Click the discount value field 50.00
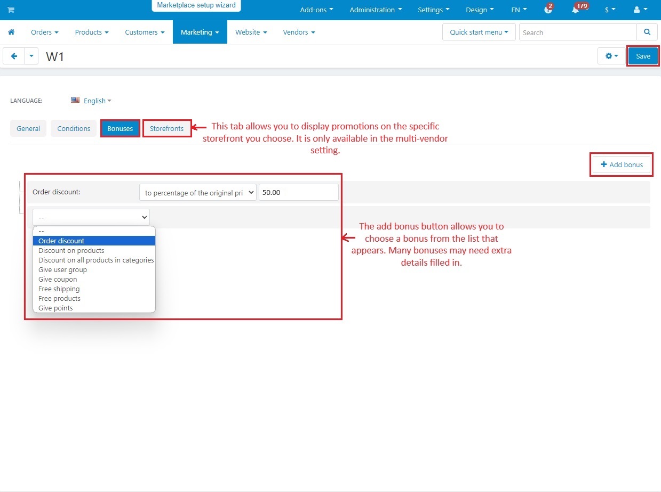 pos(299,192)
